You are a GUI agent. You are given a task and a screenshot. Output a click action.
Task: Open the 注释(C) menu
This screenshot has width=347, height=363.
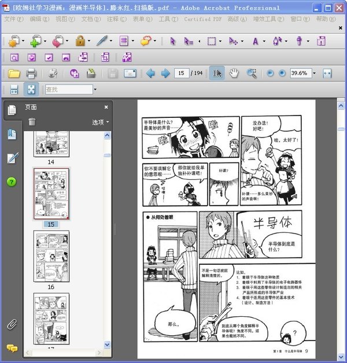click(117, 19)
